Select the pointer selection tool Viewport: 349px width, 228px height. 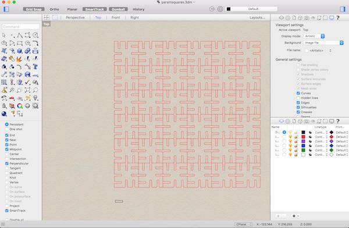pos(4,35)
